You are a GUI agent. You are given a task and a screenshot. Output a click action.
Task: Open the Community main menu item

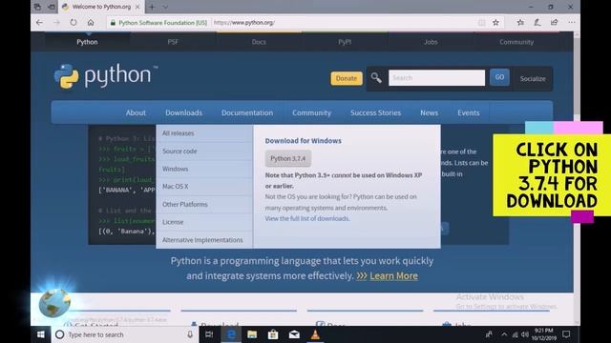[x=312, y=112]
